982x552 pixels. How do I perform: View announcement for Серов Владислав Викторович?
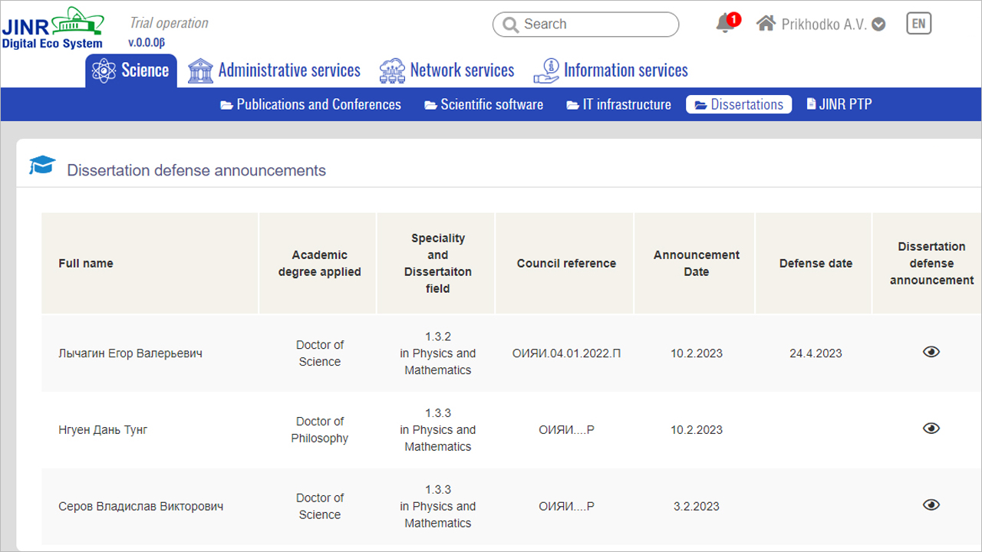[x=931, y=504]
